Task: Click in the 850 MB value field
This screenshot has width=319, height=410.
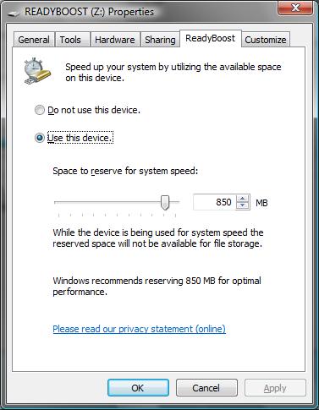Action: 214,202
